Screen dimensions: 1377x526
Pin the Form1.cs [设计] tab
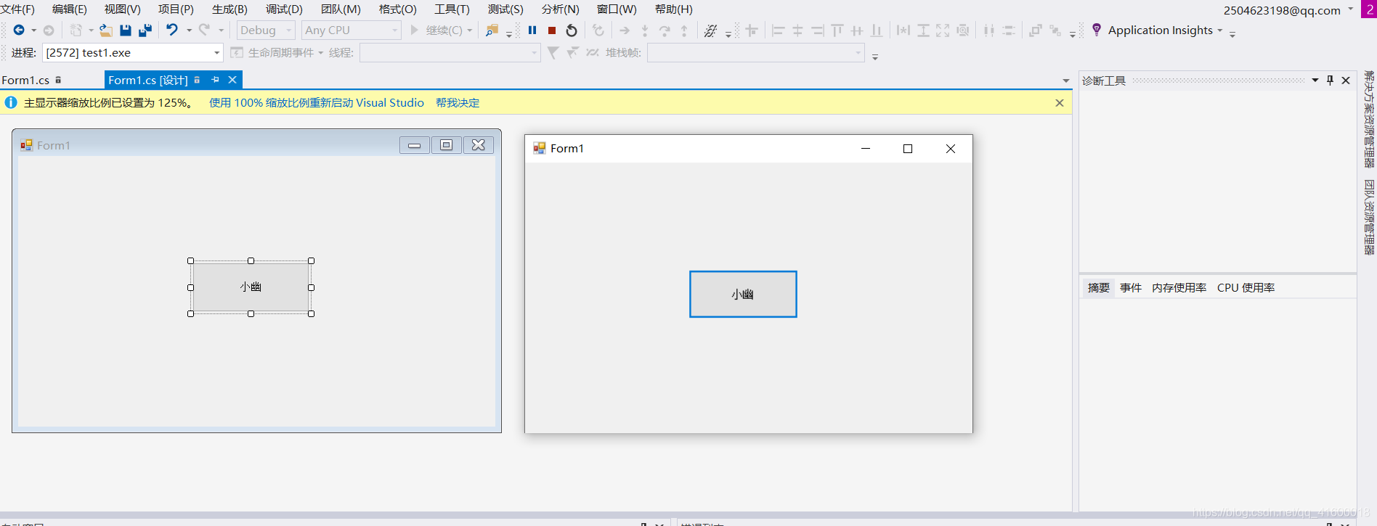click(215, 80)
